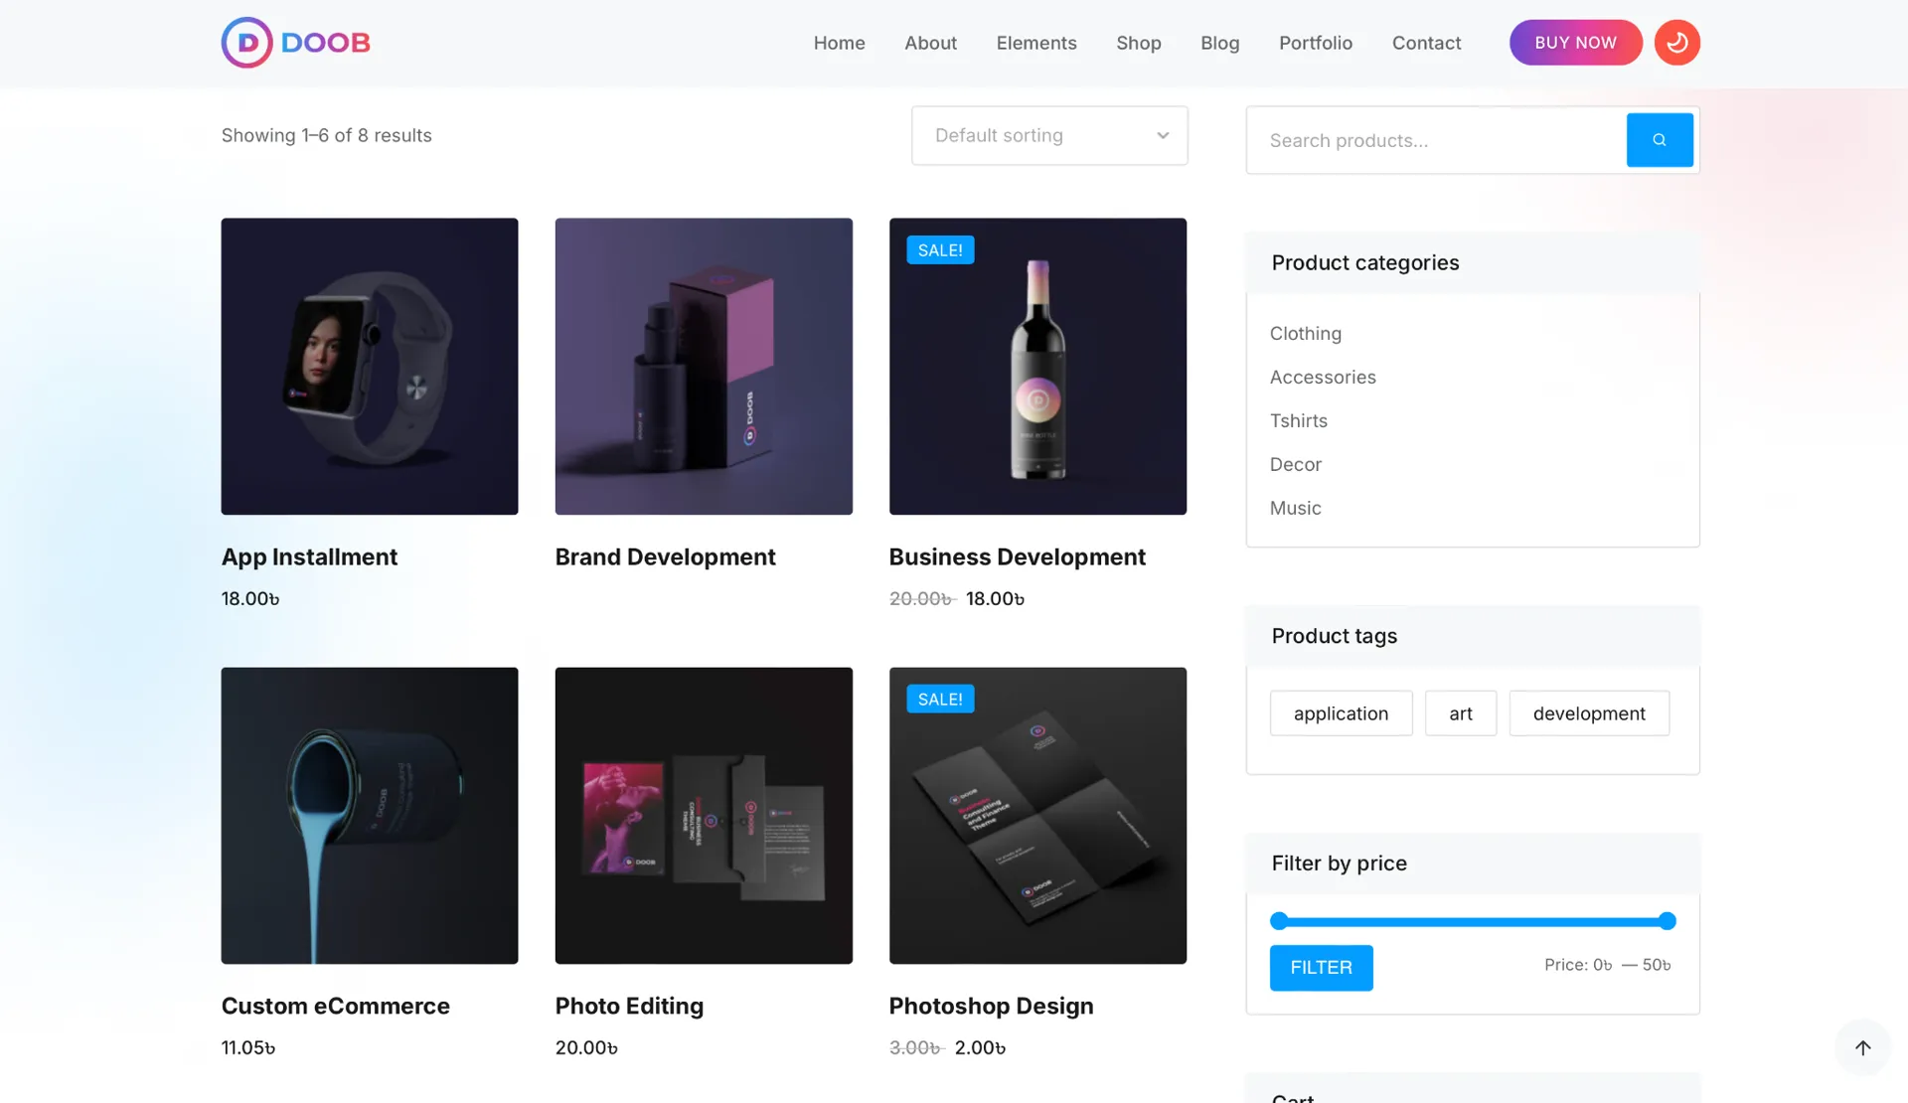Click SALE badge on Business Development
This screenshot has height=1103, width=1908.
939,250
